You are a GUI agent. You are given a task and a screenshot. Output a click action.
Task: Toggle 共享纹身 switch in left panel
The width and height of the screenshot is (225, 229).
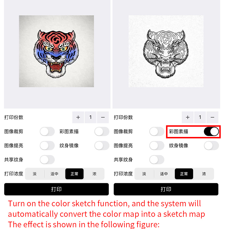click(x=47, y=159)
